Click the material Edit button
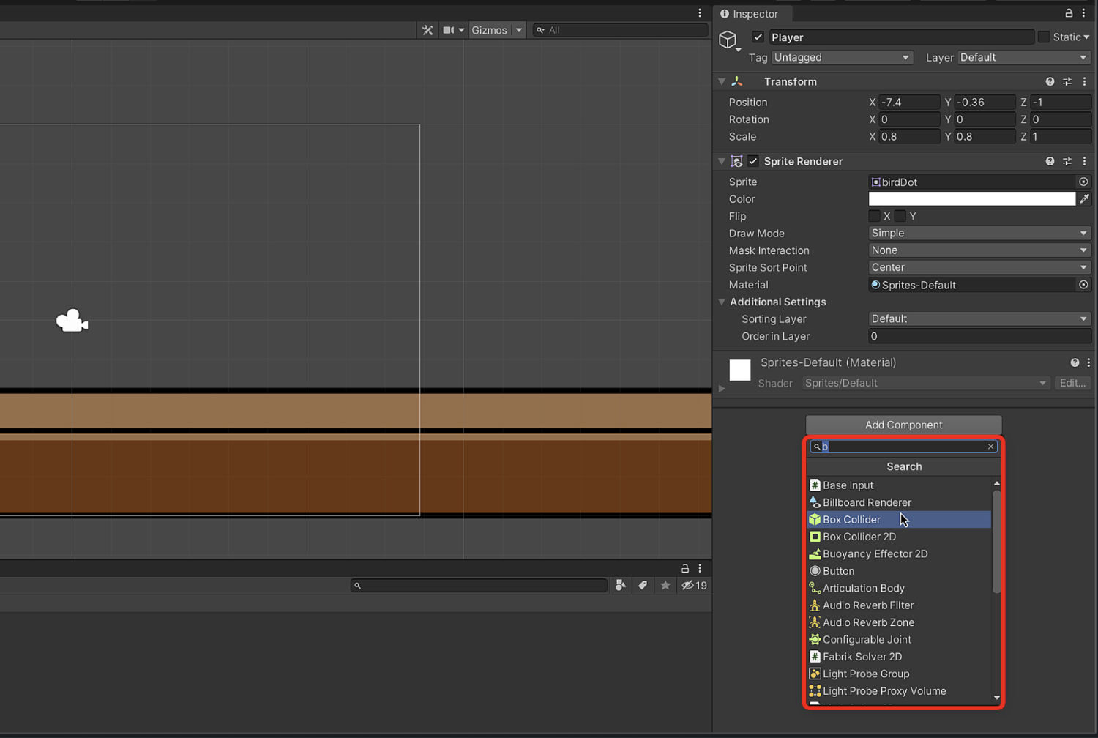This screenshot has height=738, width=1098. (x=1072, y=384)
